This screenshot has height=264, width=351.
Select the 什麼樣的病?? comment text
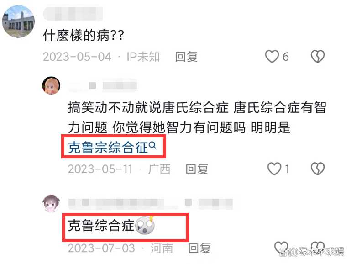(x=84, y=35)
